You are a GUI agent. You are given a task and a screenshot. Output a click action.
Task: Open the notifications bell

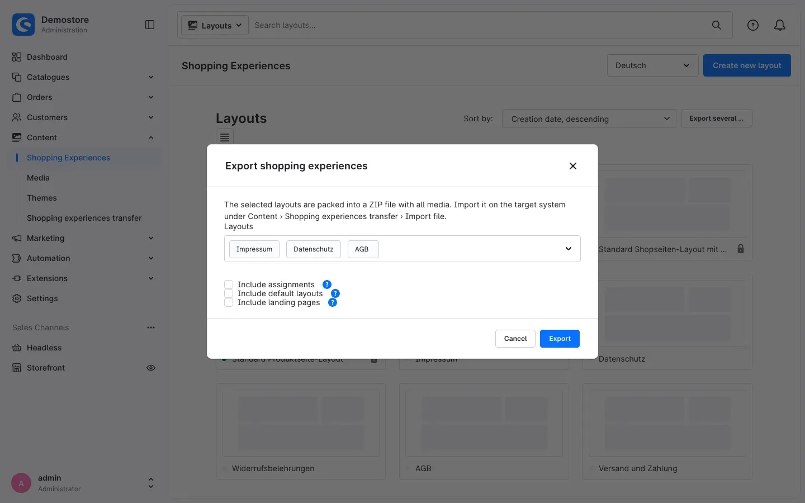pyautogui.click(x=780, y=25)
